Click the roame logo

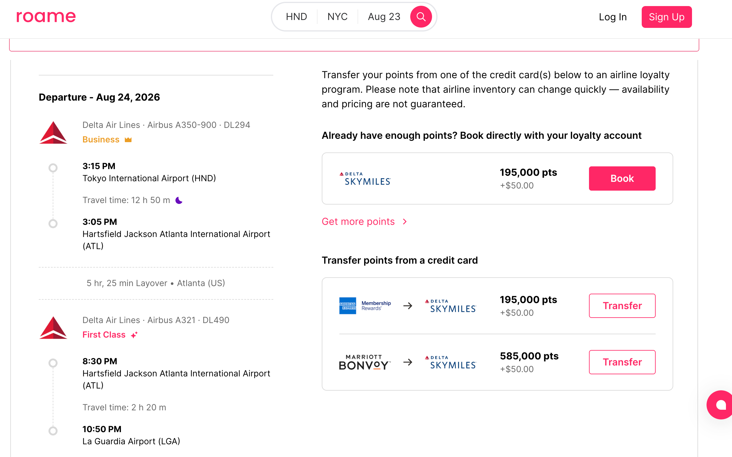point(45,16)
